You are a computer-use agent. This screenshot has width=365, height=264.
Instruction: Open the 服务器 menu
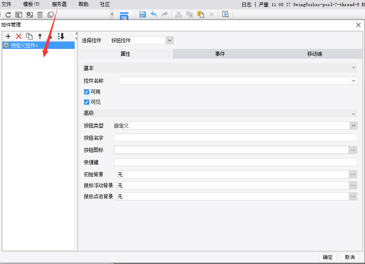60,4
